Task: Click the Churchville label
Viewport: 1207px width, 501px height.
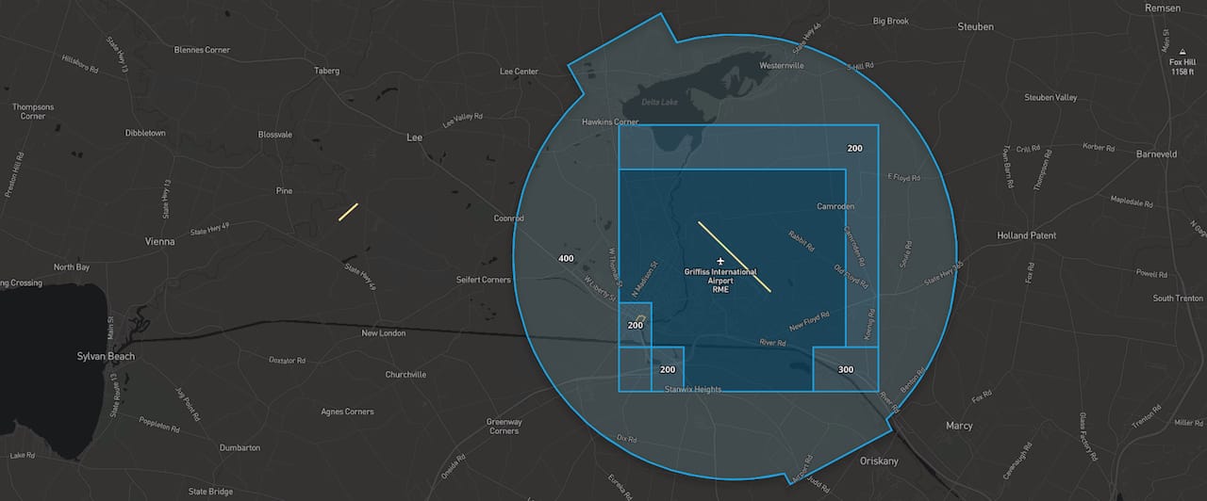Action: [x=405, y=374]
